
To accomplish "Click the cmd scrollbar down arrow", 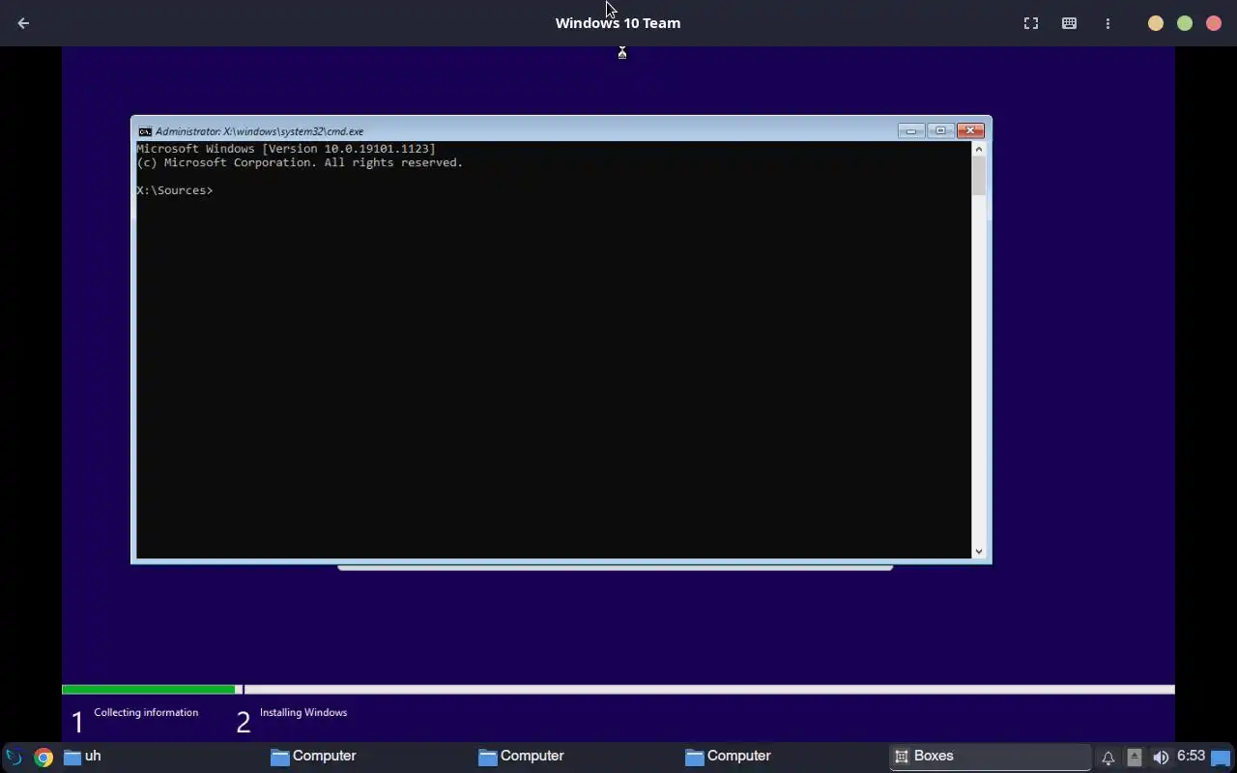I will point(979,552).
